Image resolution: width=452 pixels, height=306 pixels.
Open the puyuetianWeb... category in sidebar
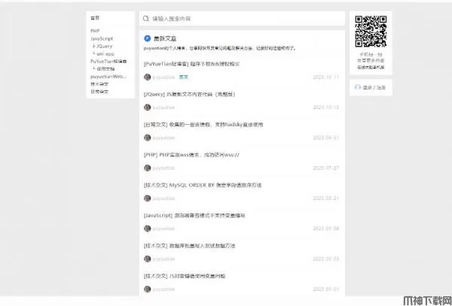(x=108, y=77)
